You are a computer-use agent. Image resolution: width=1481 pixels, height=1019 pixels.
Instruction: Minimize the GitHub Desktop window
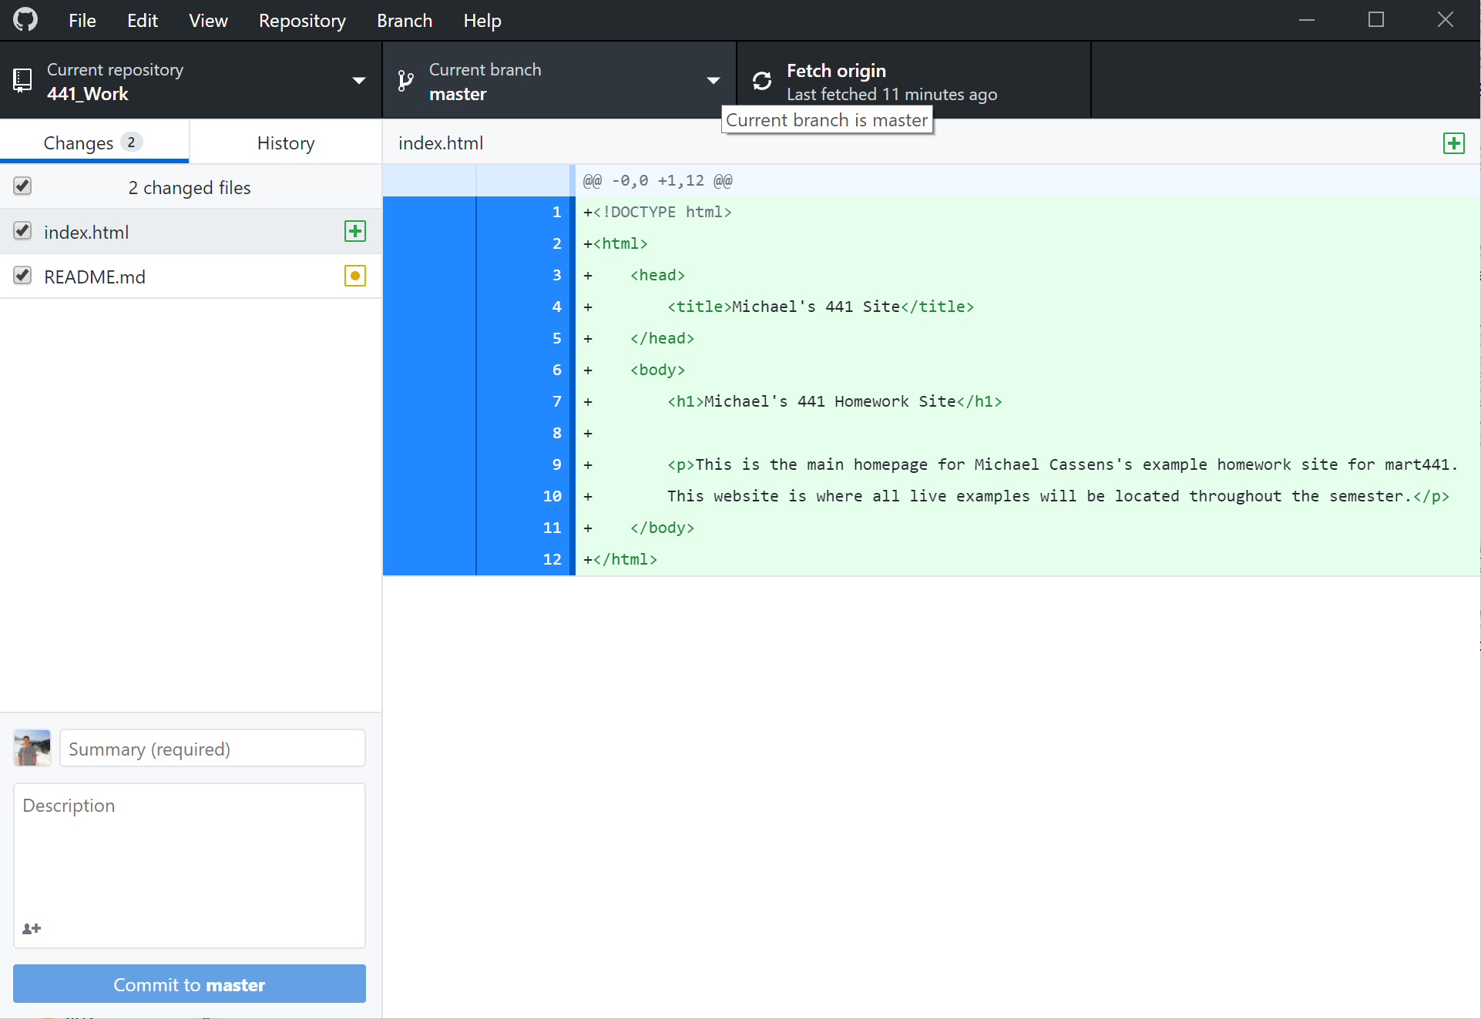click(1307, 20)
